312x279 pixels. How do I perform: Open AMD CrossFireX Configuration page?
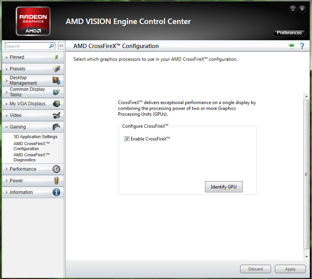click(x=31, y=146)
